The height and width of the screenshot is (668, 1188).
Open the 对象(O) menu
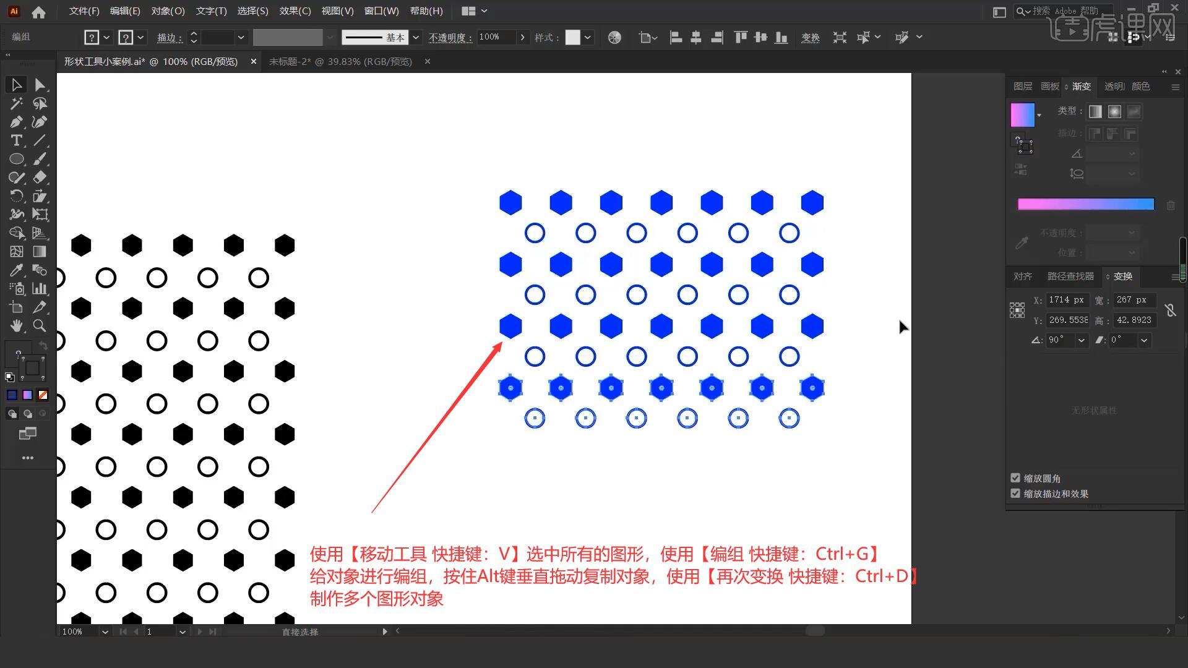click(168, 11)
